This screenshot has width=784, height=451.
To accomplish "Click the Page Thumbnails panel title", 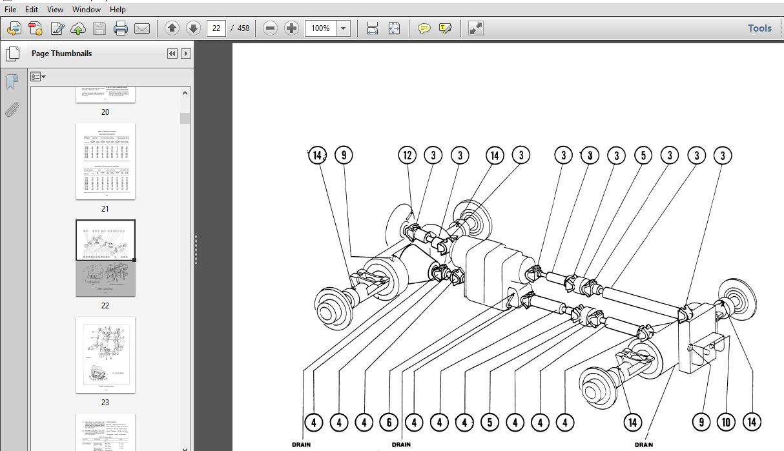I will [61, 54].
